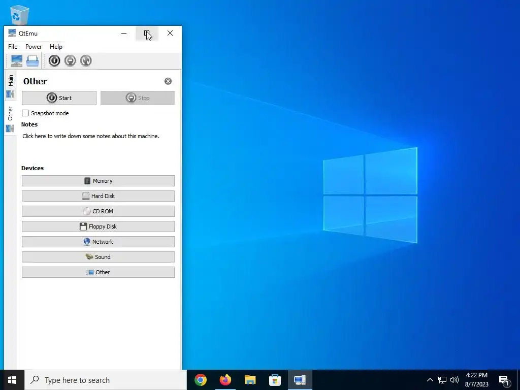Click the greyed-out Stop button

coord(138,98)
